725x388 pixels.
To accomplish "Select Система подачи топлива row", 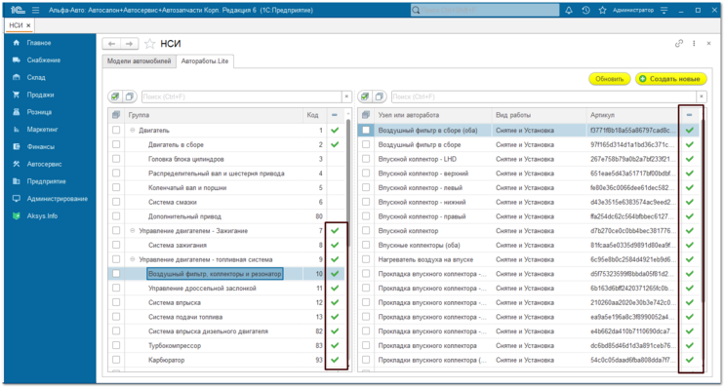I will pyautogui.click(x=226, y=317).
